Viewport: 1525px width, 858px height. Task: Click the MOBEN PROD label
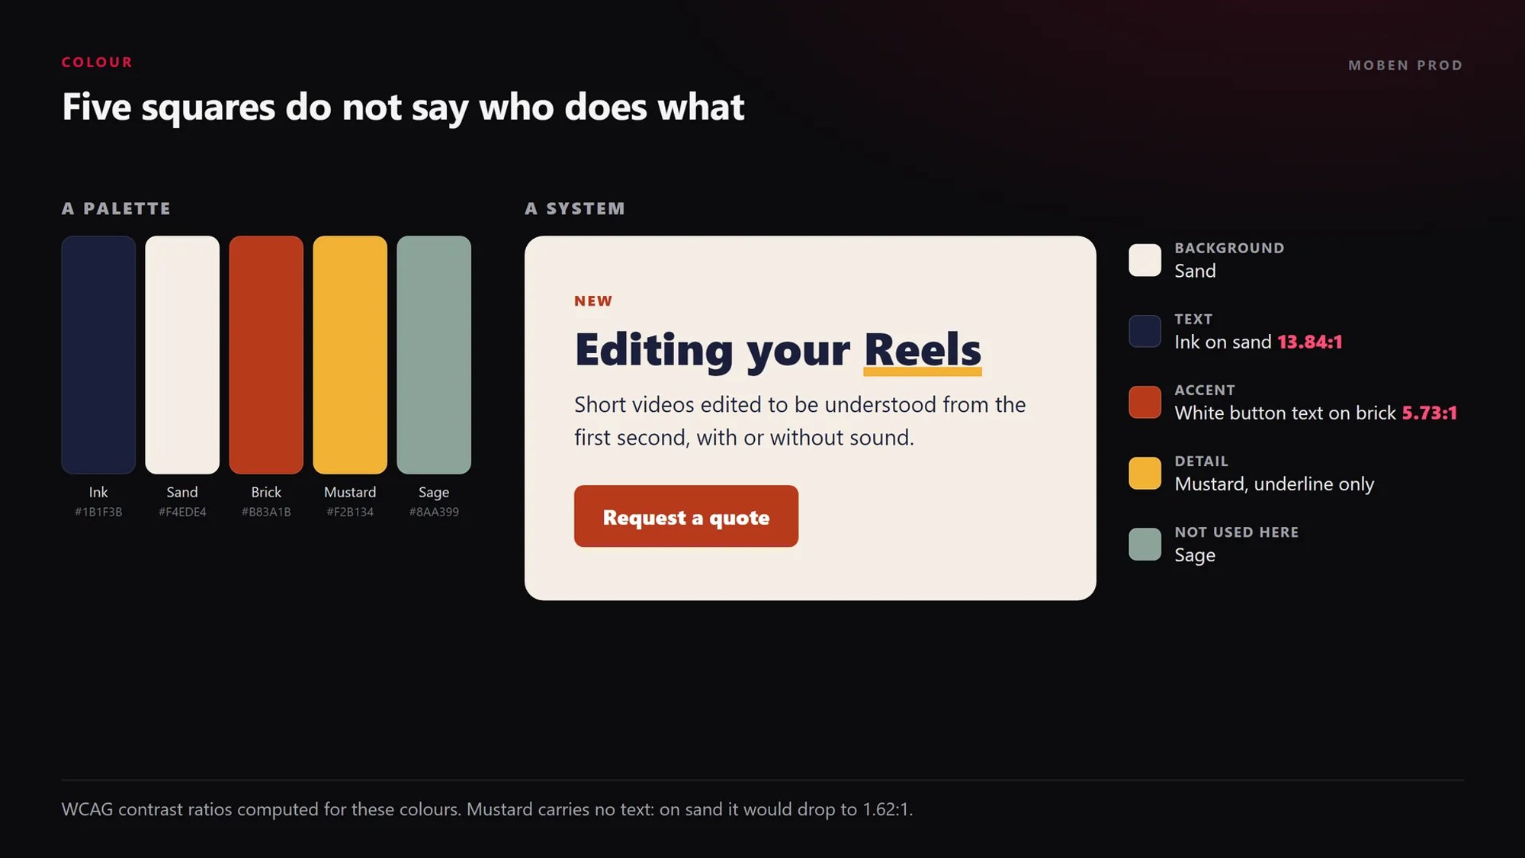click(1405, 66)
